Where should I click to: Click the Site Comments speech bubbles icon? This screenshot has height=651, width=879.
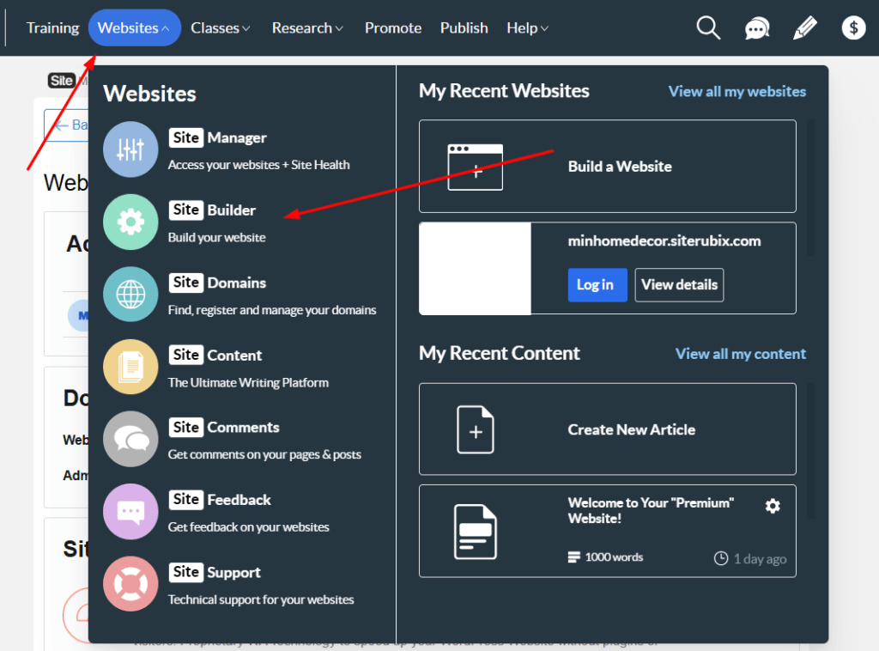coord(130,439)
